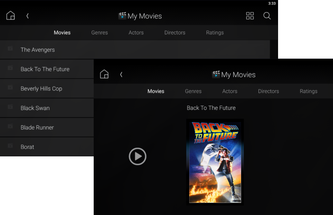Open Actors tab in detail window
The height and width of the screenshot is (215, 333).
point(230,91)
